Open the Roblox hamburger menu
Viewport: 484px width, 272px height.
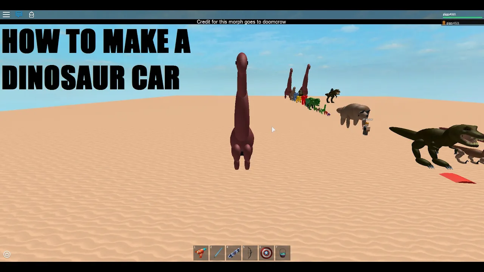point(6,14)
